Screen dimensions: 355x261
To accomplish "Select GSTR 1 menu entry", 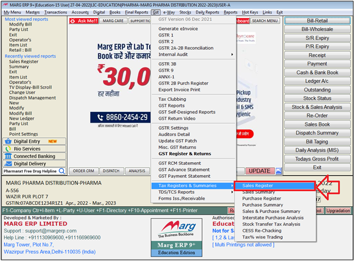I will pos(166,35).
